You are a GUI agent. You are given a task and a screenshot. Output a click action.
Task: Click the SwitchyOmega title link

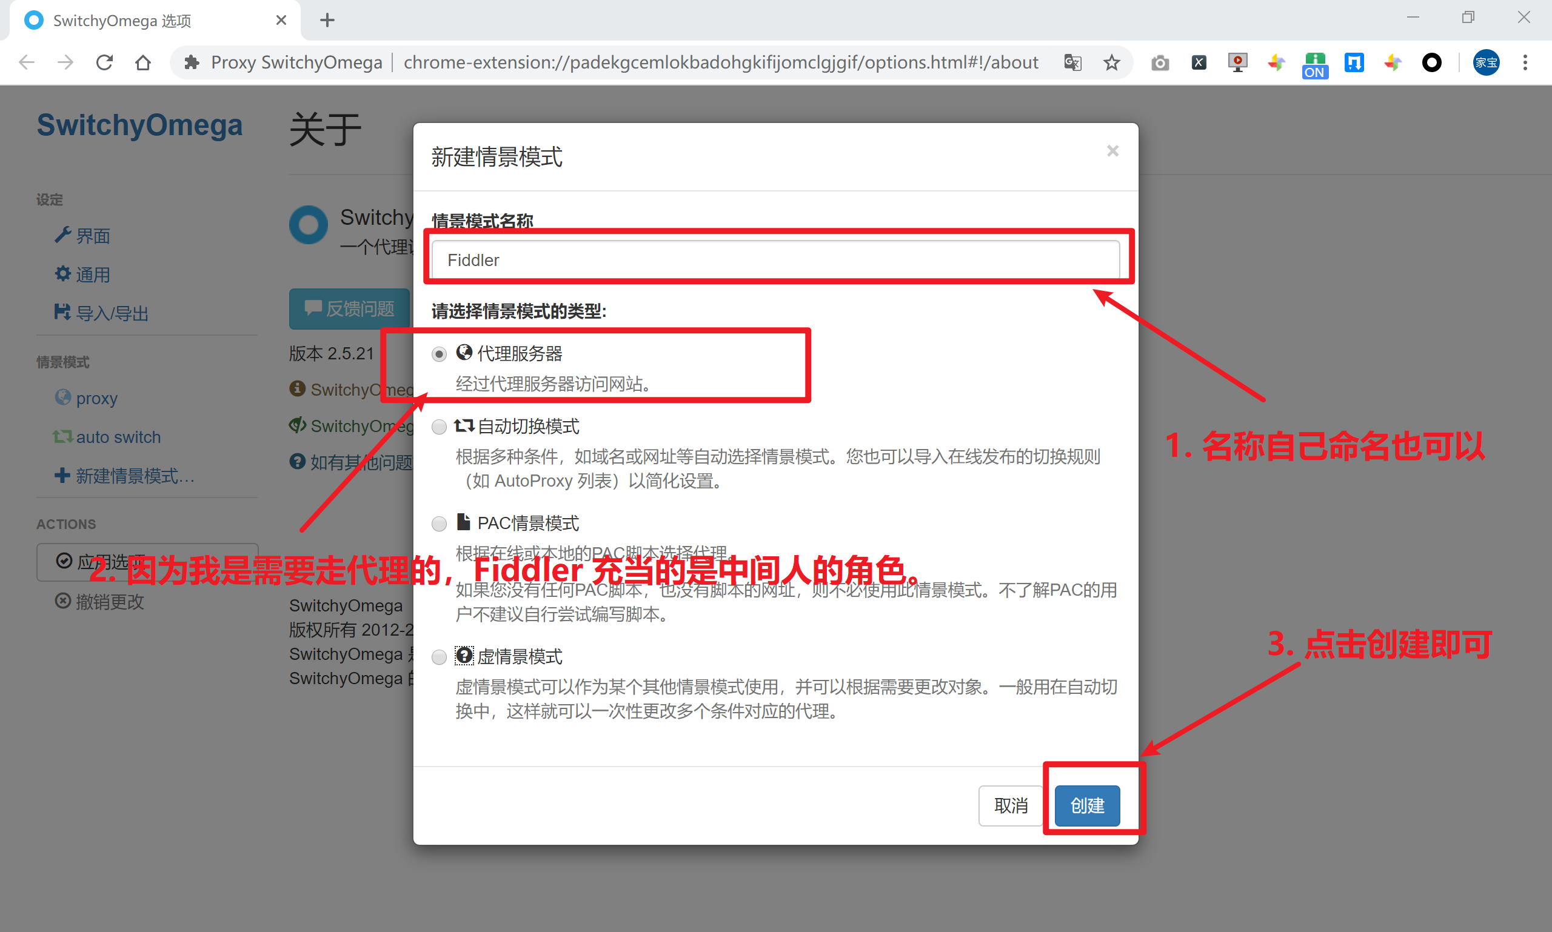139,124
